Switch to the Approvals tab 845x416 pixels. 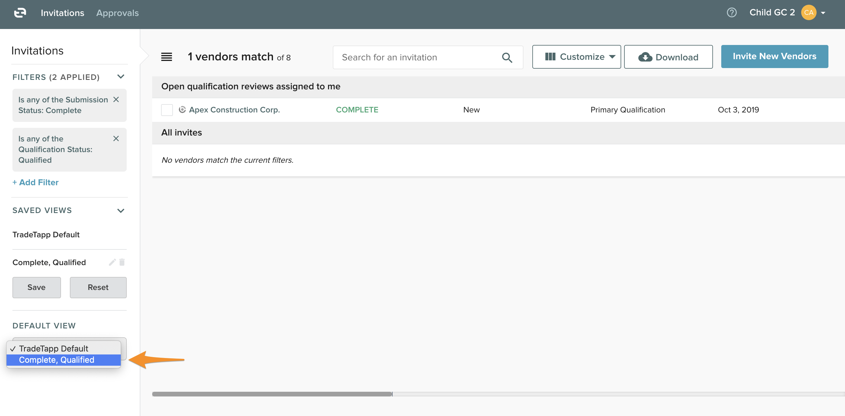click(x=118, y=13)
